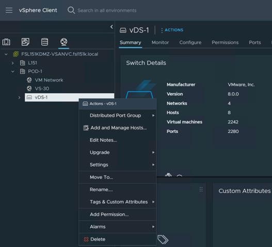Viewport: 272px width, 247px height.
Task: Click the VM Network icon
Action: click(29, 80)
